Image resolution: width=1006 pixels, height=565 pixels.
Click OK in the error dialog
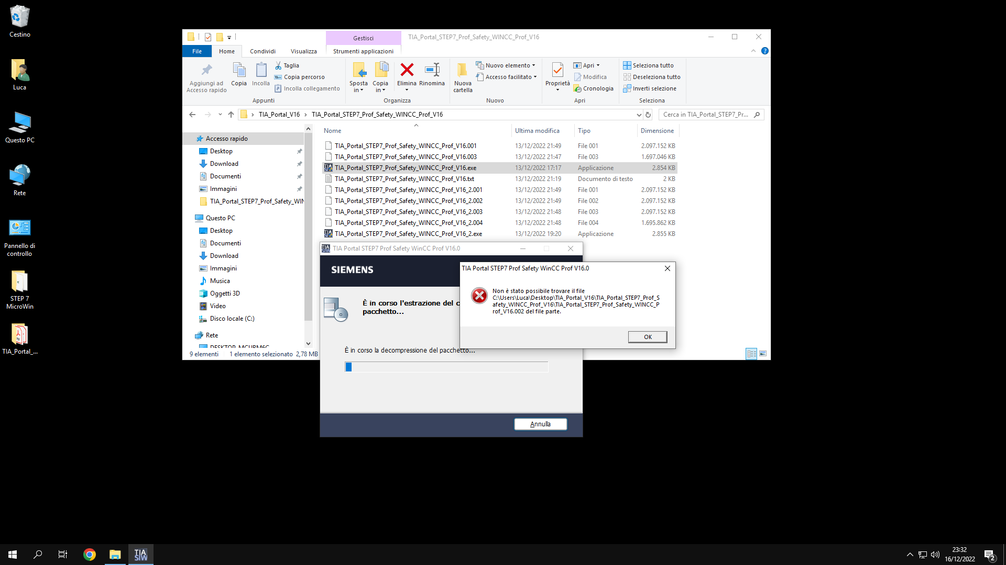click(x=648, y=337)
